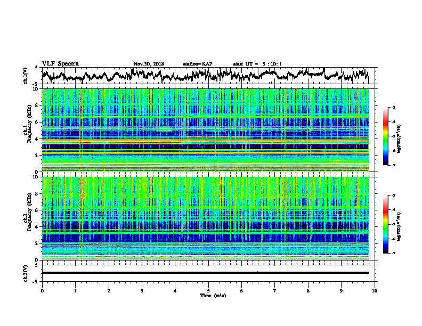Image resolution: width=422 pixels, height=326 pixels.
Task: Click the "start UT = 5 :10: 1" text
Action: [x=257, y=64]
